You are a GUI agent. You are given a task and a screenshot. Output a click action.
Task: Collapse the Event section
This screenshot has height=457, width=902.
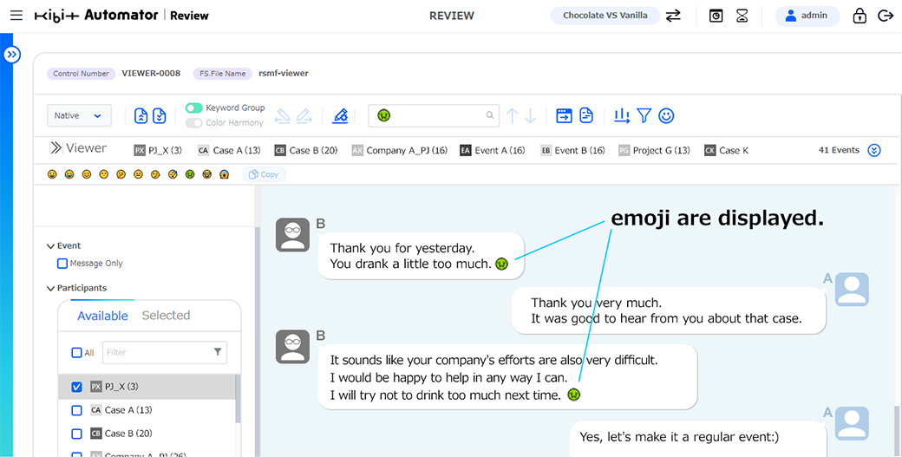(x=50, y=246)
